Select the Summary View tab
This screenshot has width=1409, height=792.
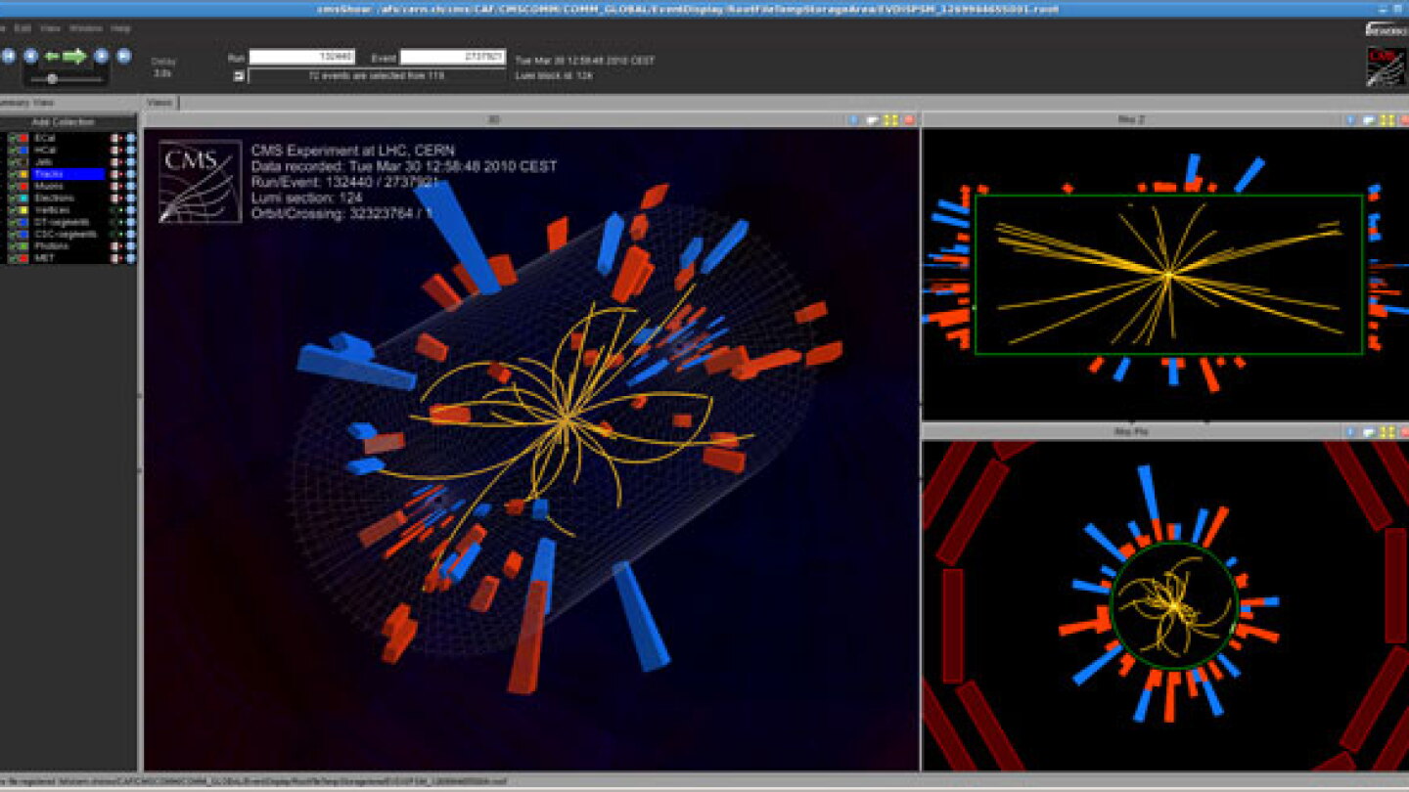pos(26,103)
